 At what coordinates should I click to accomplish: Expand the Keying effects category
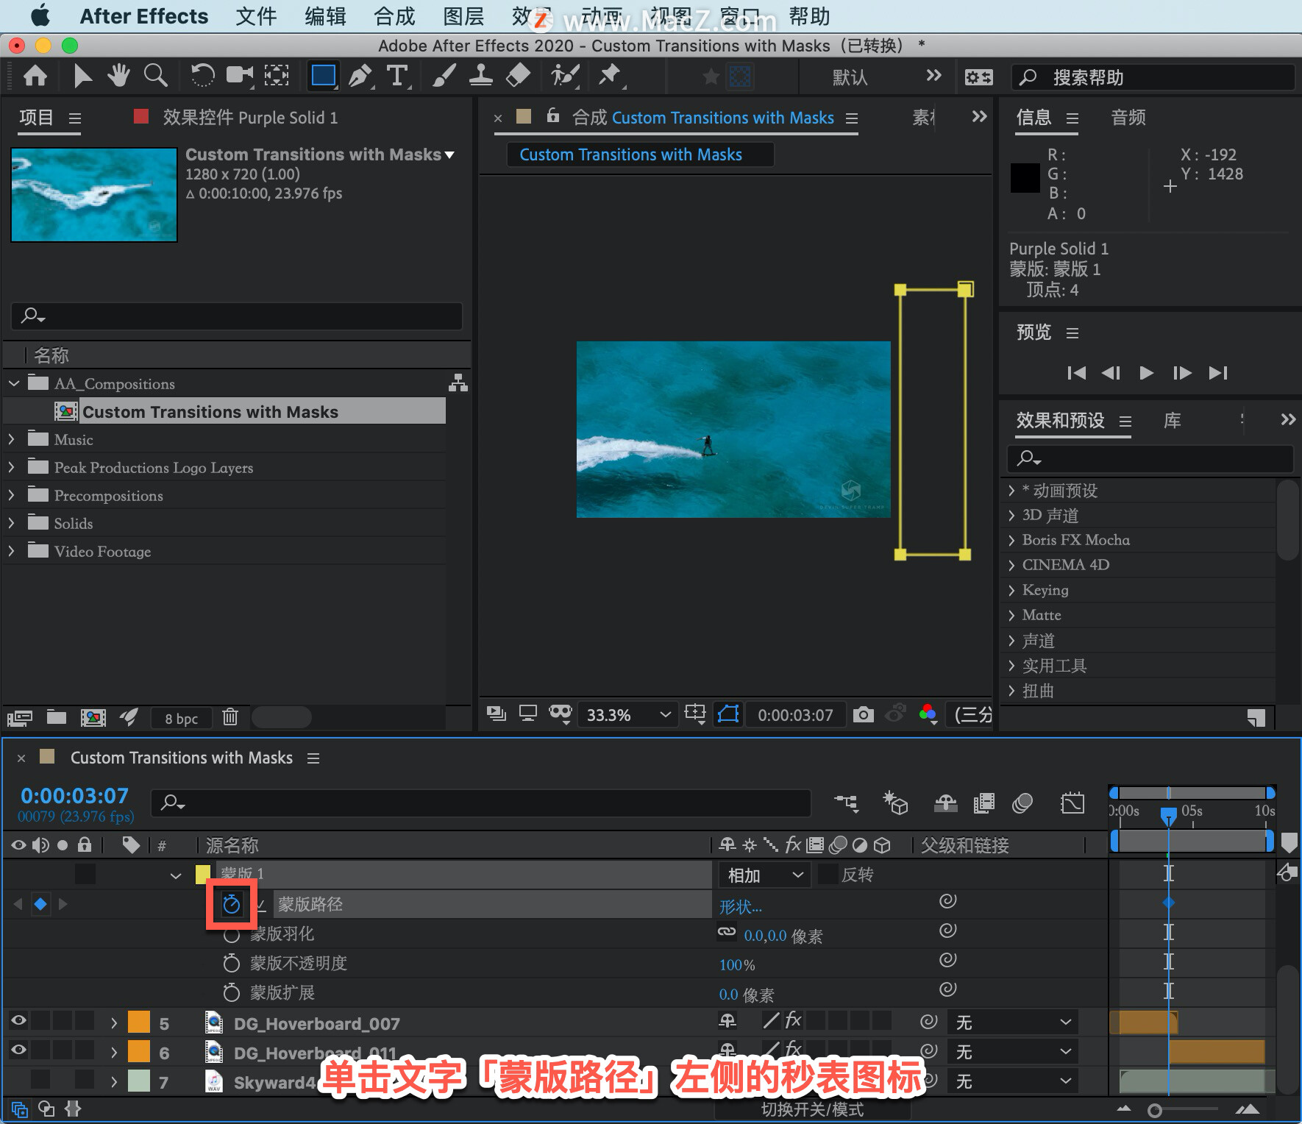[x=1011, y=590]
